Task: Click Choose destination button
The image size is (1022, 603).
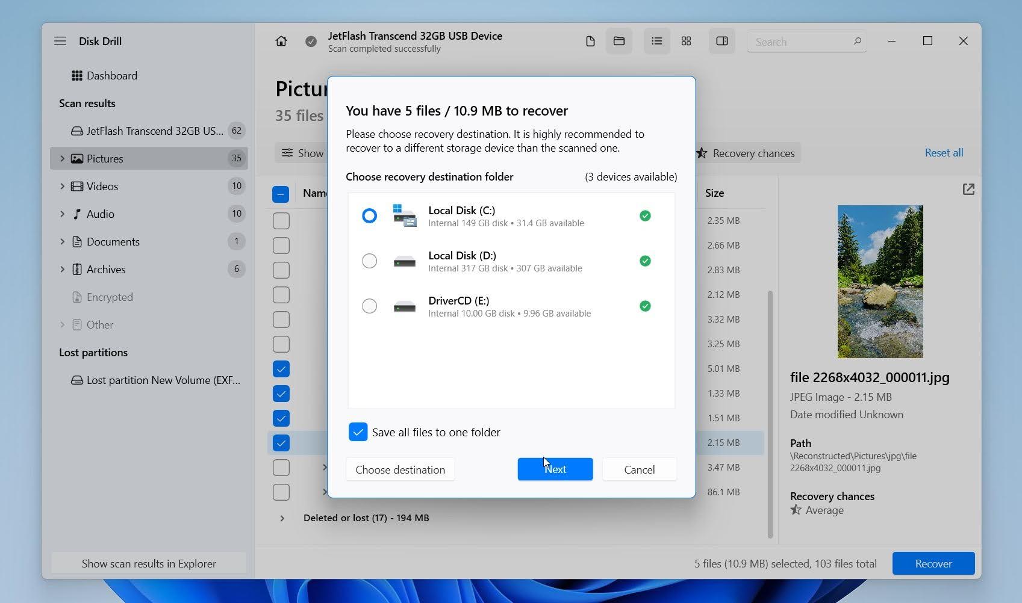Action: click(x=400, y=469)
